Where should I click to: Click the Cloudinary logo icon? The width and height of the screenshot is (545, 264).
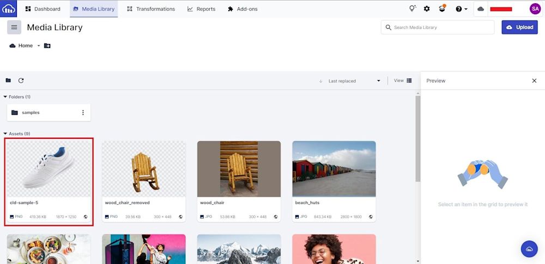[x=9, y=9]
